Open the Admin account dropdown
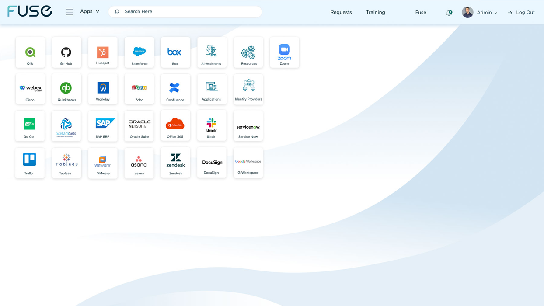The width and height of the screenshot is (544, 306). (487, 13)
